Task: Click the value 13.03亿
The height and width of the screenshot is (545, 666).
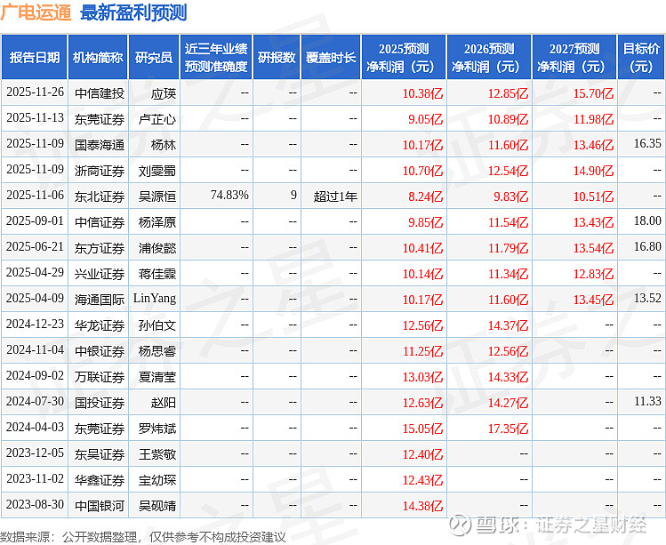Action: (x=422, y=377)
